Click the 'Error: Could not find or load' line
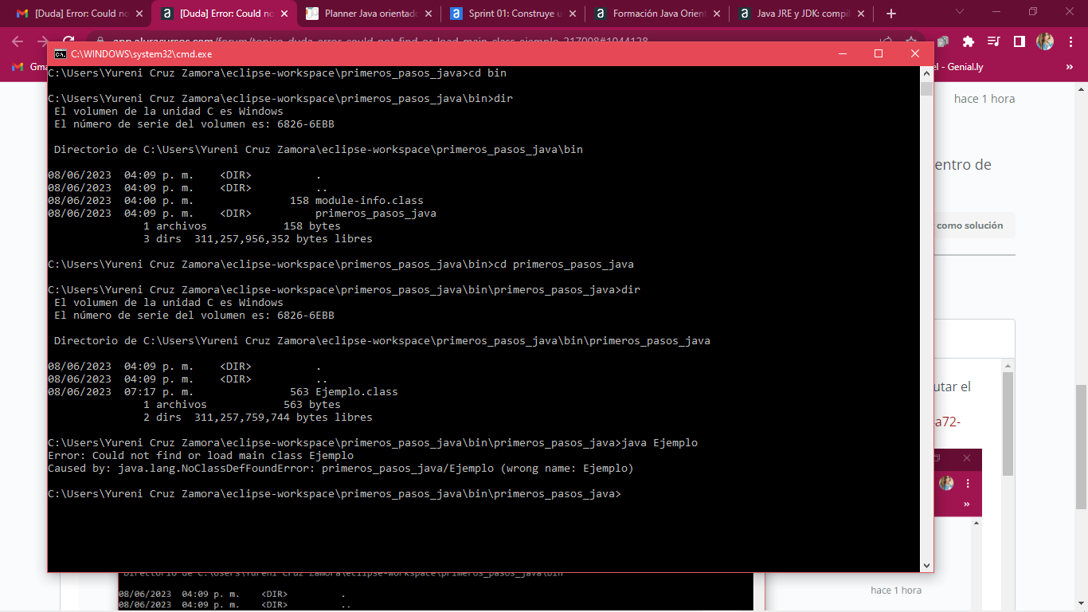 [x=201, y=456]
